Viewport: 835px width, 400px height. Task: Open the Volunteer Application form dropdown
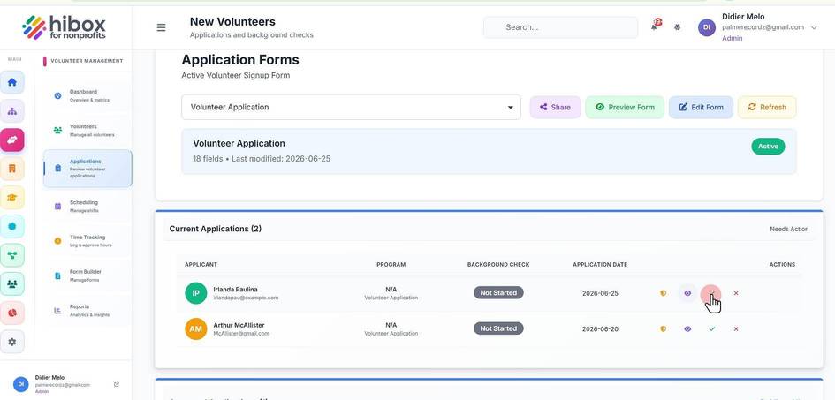[351, 107]
